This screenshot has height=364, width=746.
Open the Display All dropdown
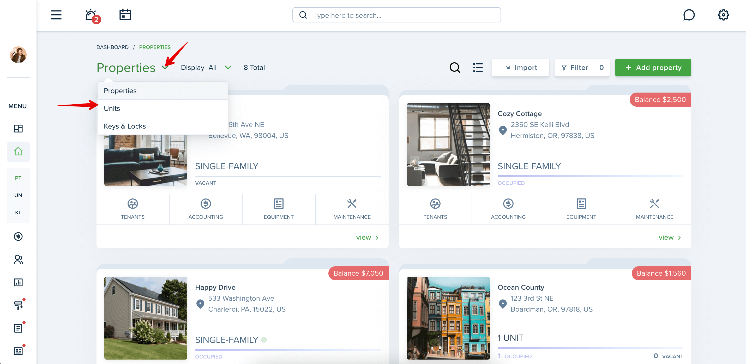point(206,68)
